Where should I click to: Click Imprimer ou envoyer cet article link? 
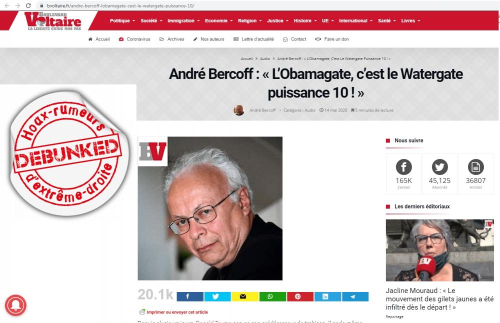click(x=173, y=312)
